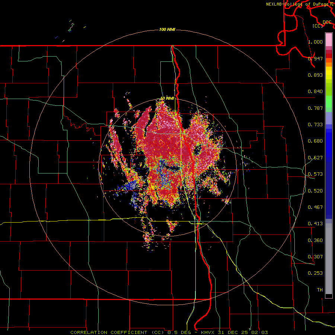Click the 0.573 scale value
This screenshot has height=335, width=335.
pyautogui.click(x=315, y=174)
